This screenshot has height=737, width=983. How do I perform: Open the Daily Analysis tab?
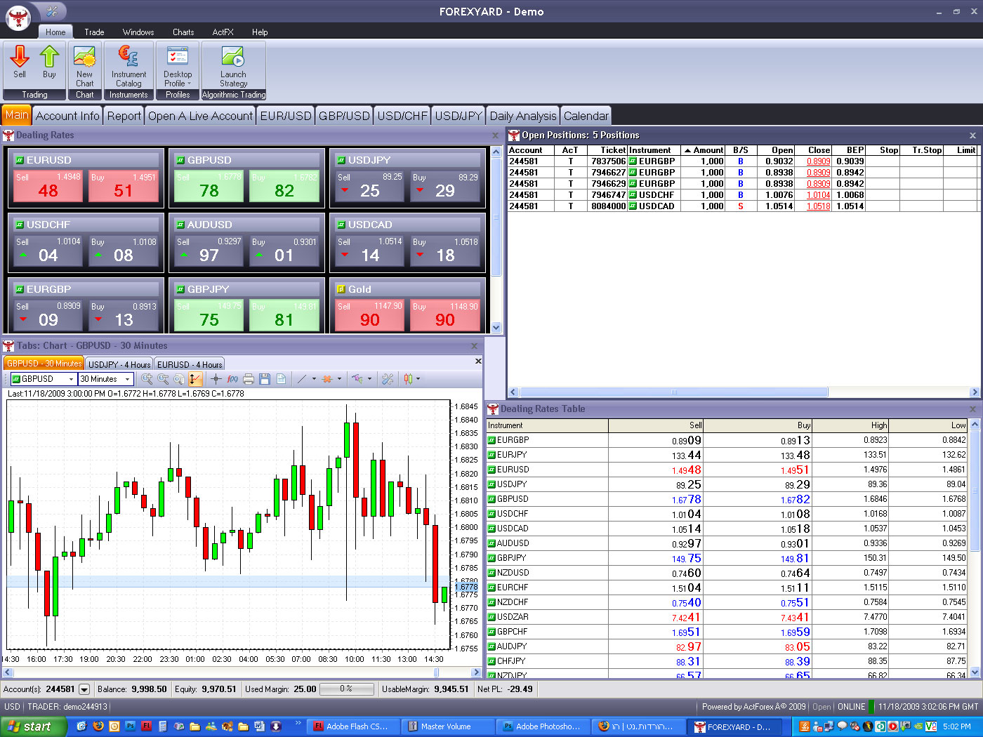[522, 115]
